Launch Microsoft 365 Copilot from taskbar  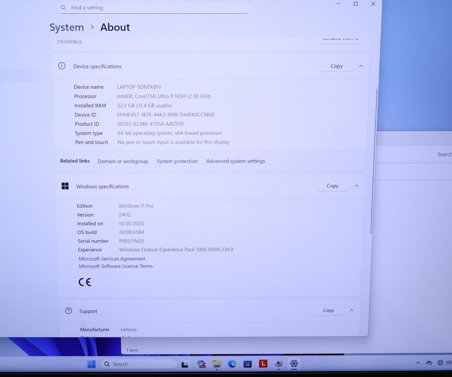coord(201,364)
